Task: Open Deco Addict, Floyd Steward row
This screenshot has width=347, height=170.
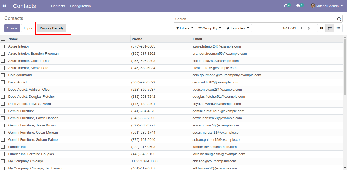Action: (171, 104)
